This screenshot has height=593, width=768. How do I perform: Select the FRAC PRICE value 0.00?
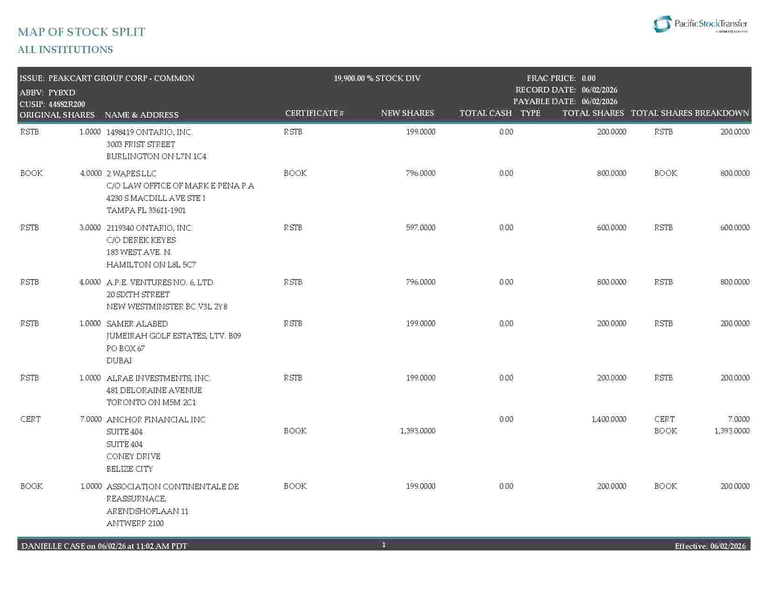pyautogui.click(x=588, y=78)
